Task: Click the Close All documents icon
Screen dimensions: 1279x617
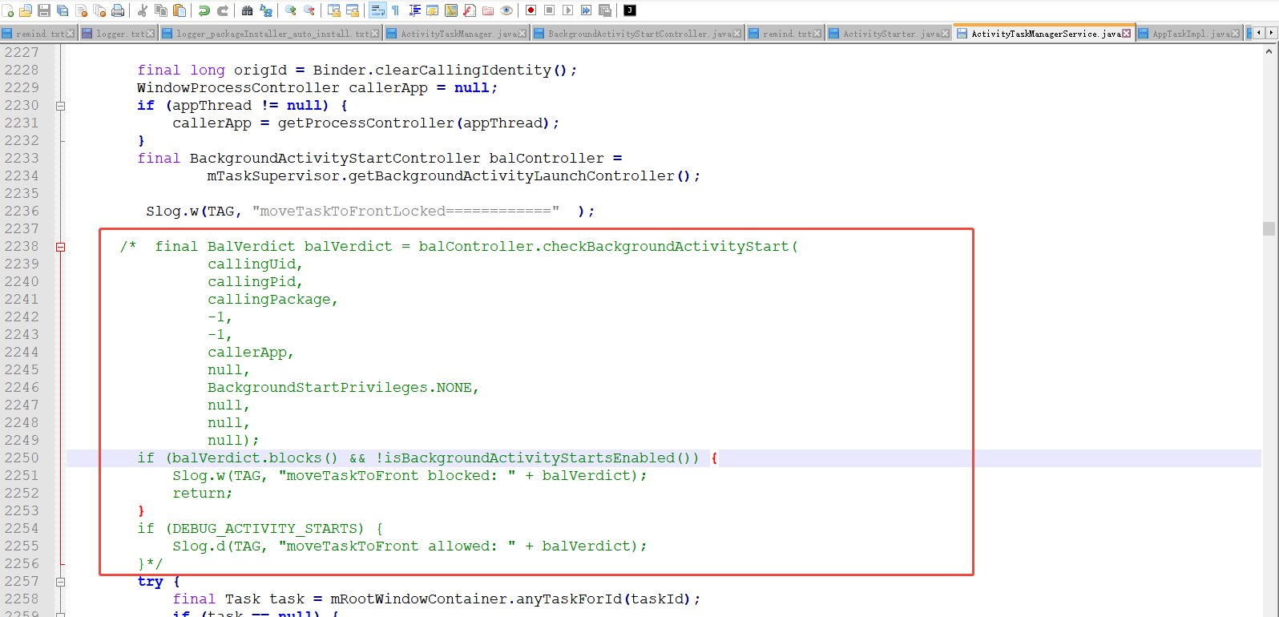Action: coord(99,10)
